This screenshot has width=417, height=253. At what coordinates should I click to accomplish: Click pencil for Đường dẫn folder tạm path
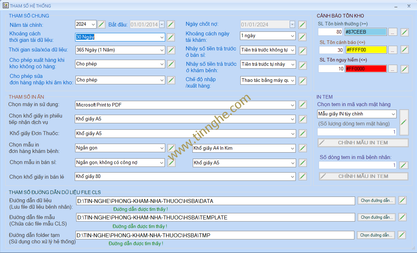point(402,235)
